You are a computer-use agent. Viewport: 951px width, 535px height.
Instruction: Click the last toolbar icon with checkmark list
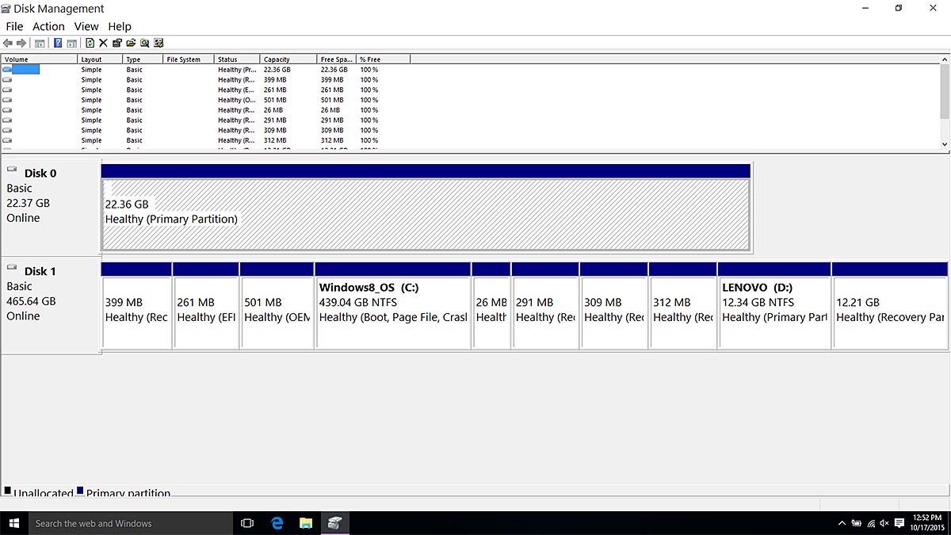[x=158, y=43]
